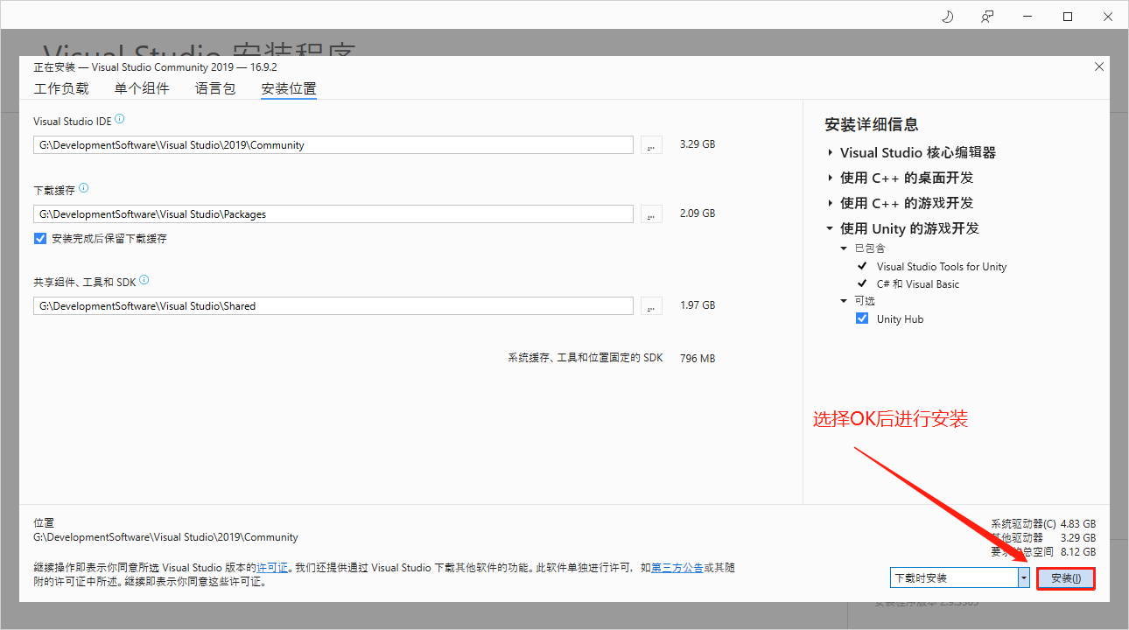Open the 许可证 link

tap(272, 568)
